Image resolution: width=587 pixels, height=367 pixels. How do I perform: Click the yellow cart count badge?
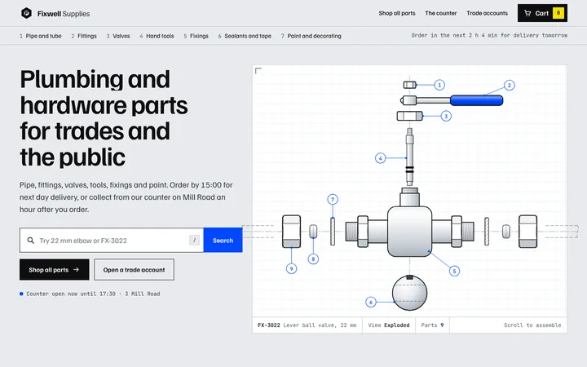click(x=558, y=13)
